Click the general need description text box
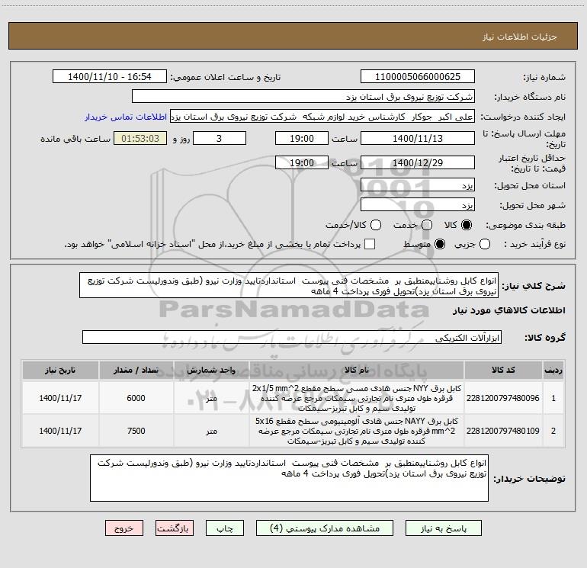The image size is (587, 568). (x=289, y=286)
